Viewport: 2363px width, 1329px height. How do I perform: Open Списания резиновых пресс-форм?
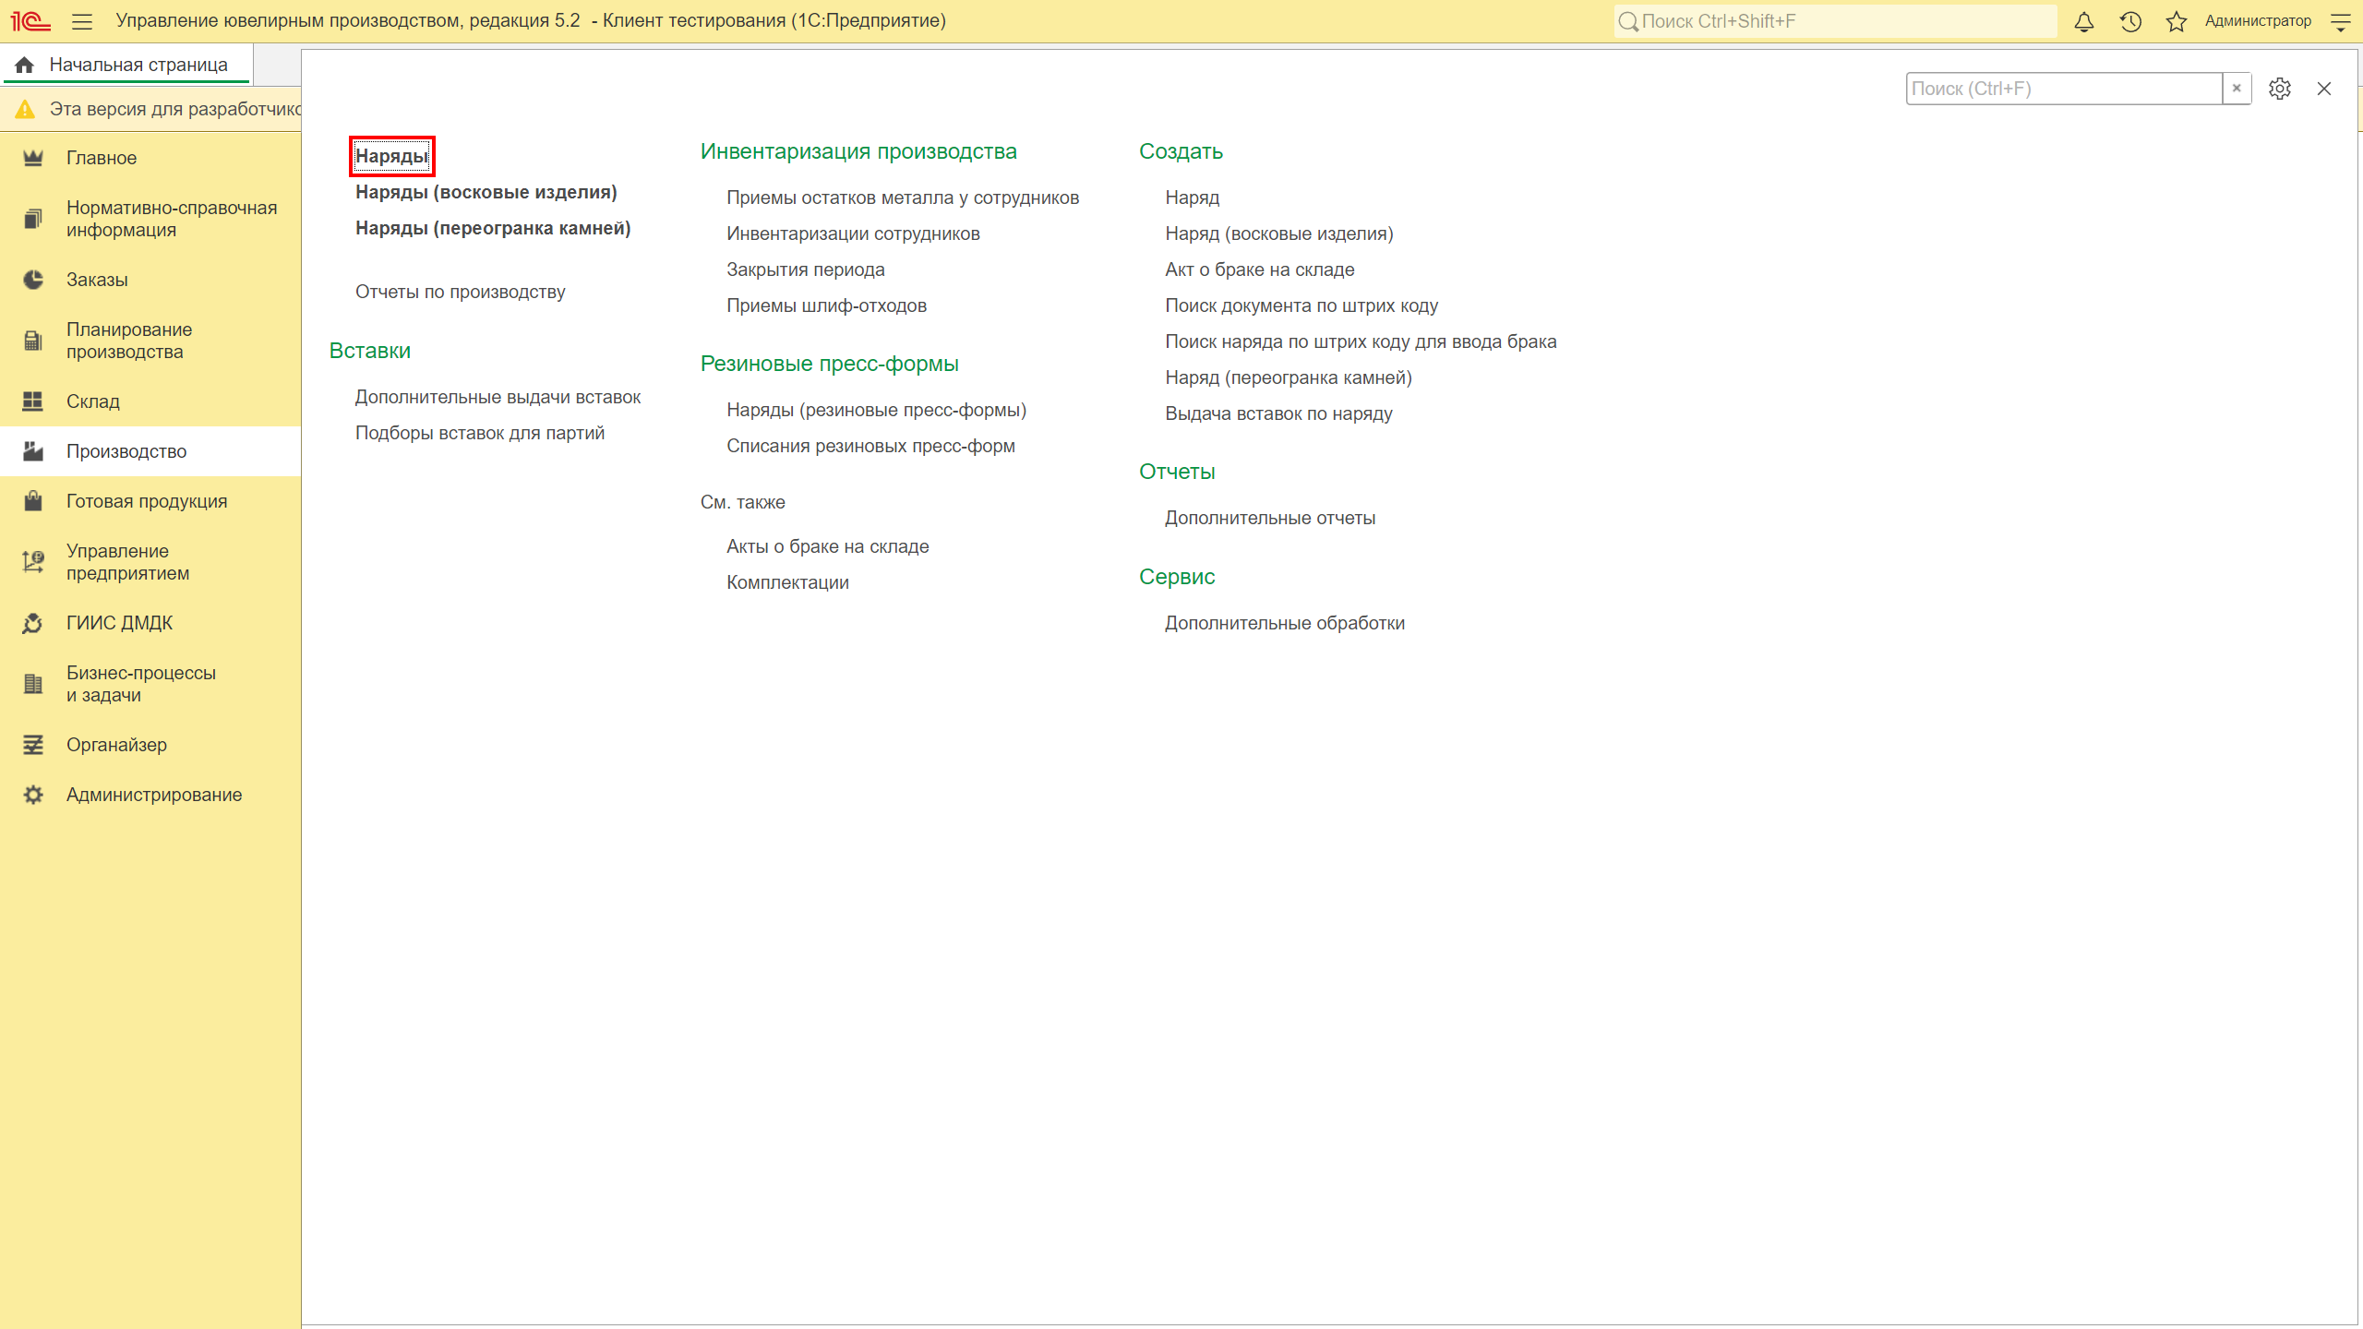(x=870, y=446)
